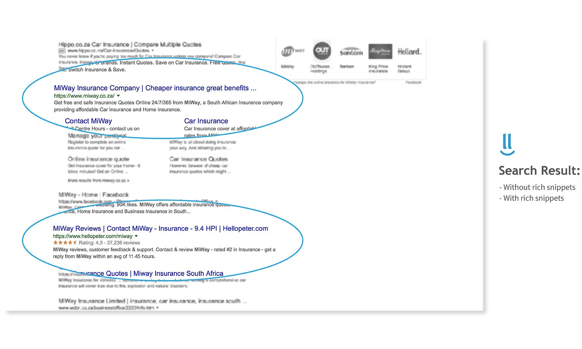
Task: Select the Hollard logo thumbnail
Action: [409, 52]
